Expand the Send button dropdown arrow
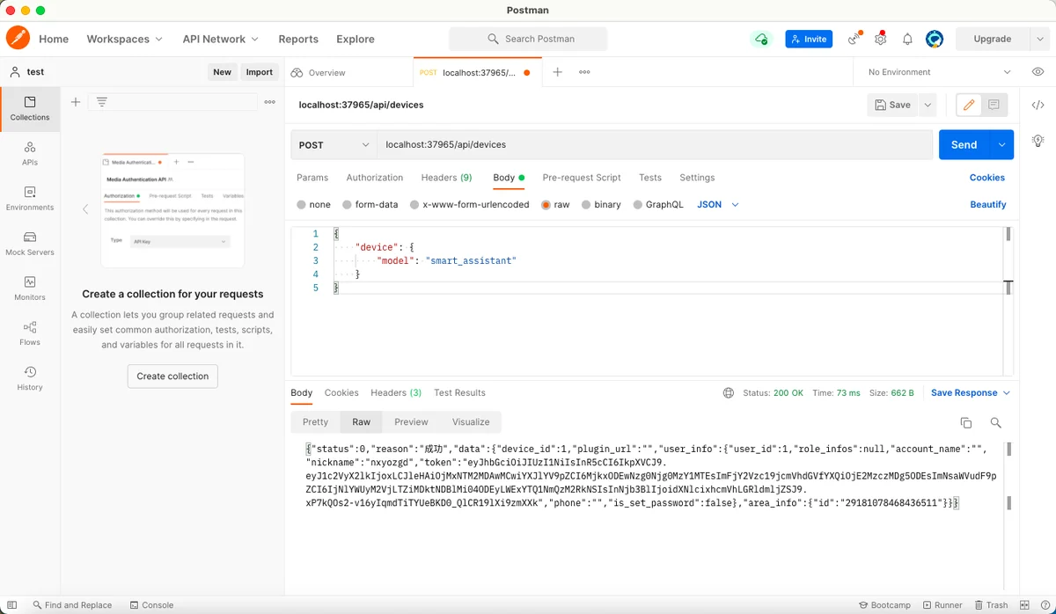The width and height of the screenshot is (1056, 614). click(x=1001, y=145)
